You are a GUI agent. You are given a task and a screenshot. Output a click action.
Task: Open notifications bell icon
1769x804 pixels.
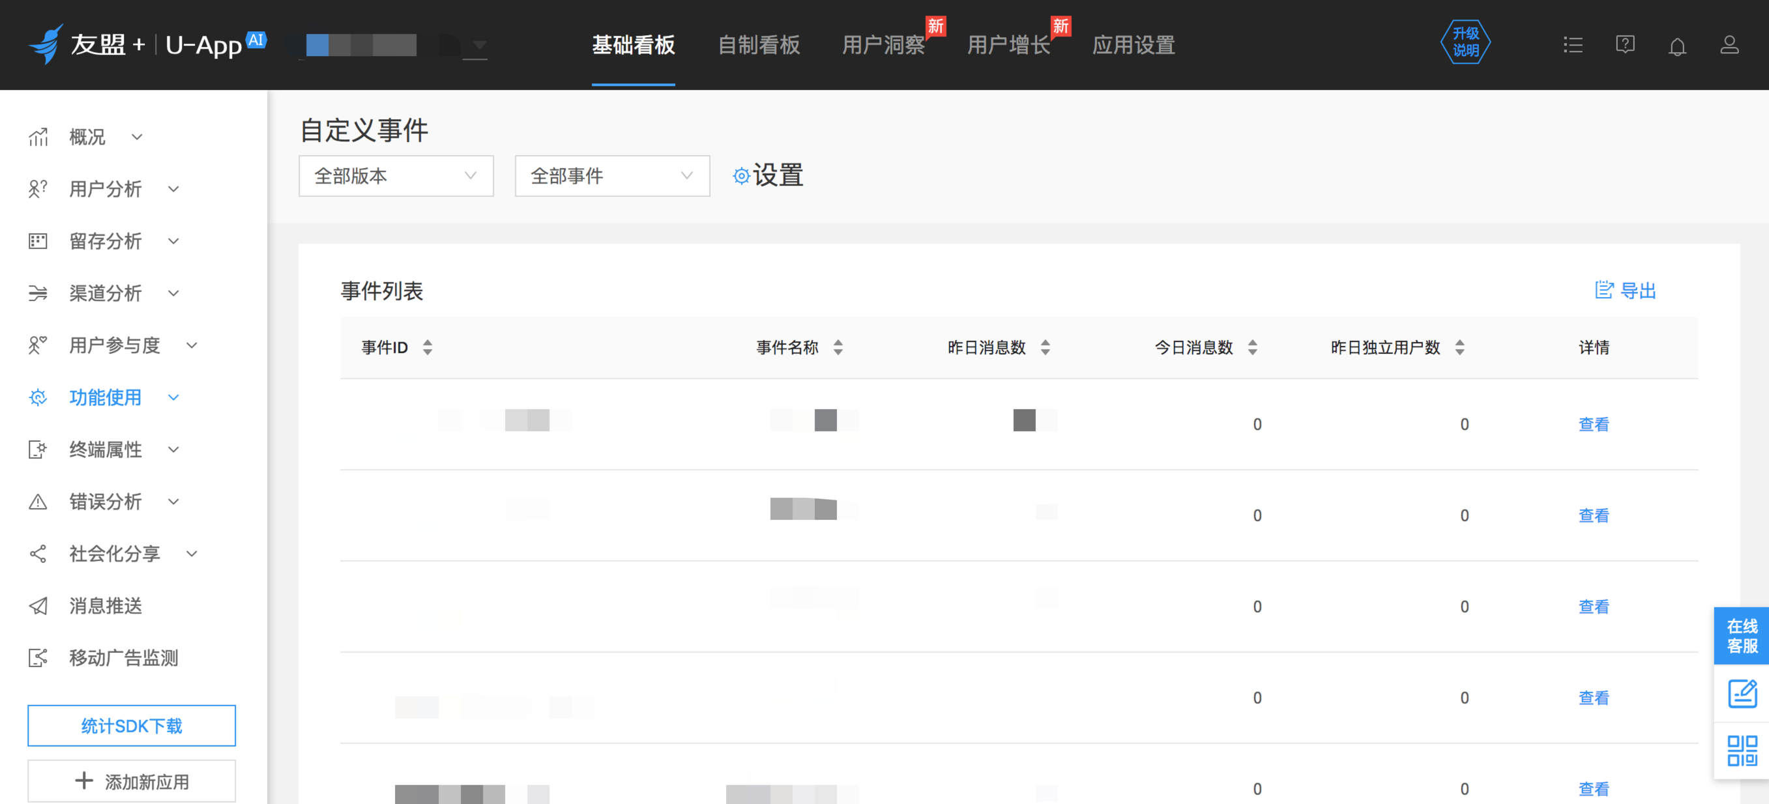click(1677, 46)
